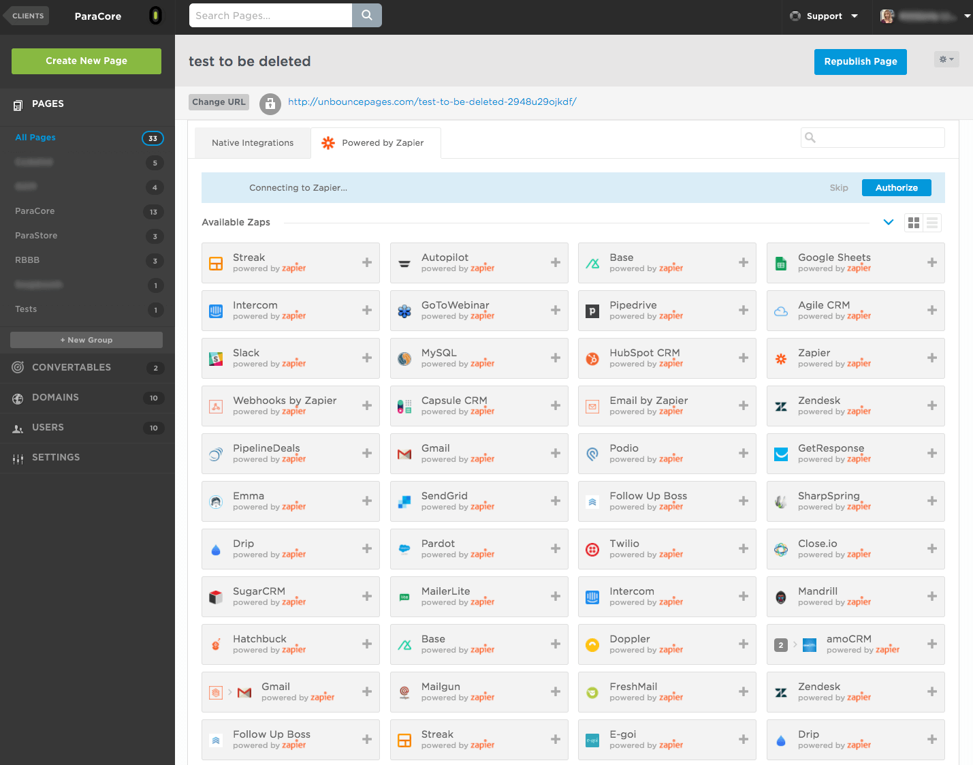Focus the Search Pages input
Image resolution: width=973 pixels, height=765 pixels.
coord(270,15)
